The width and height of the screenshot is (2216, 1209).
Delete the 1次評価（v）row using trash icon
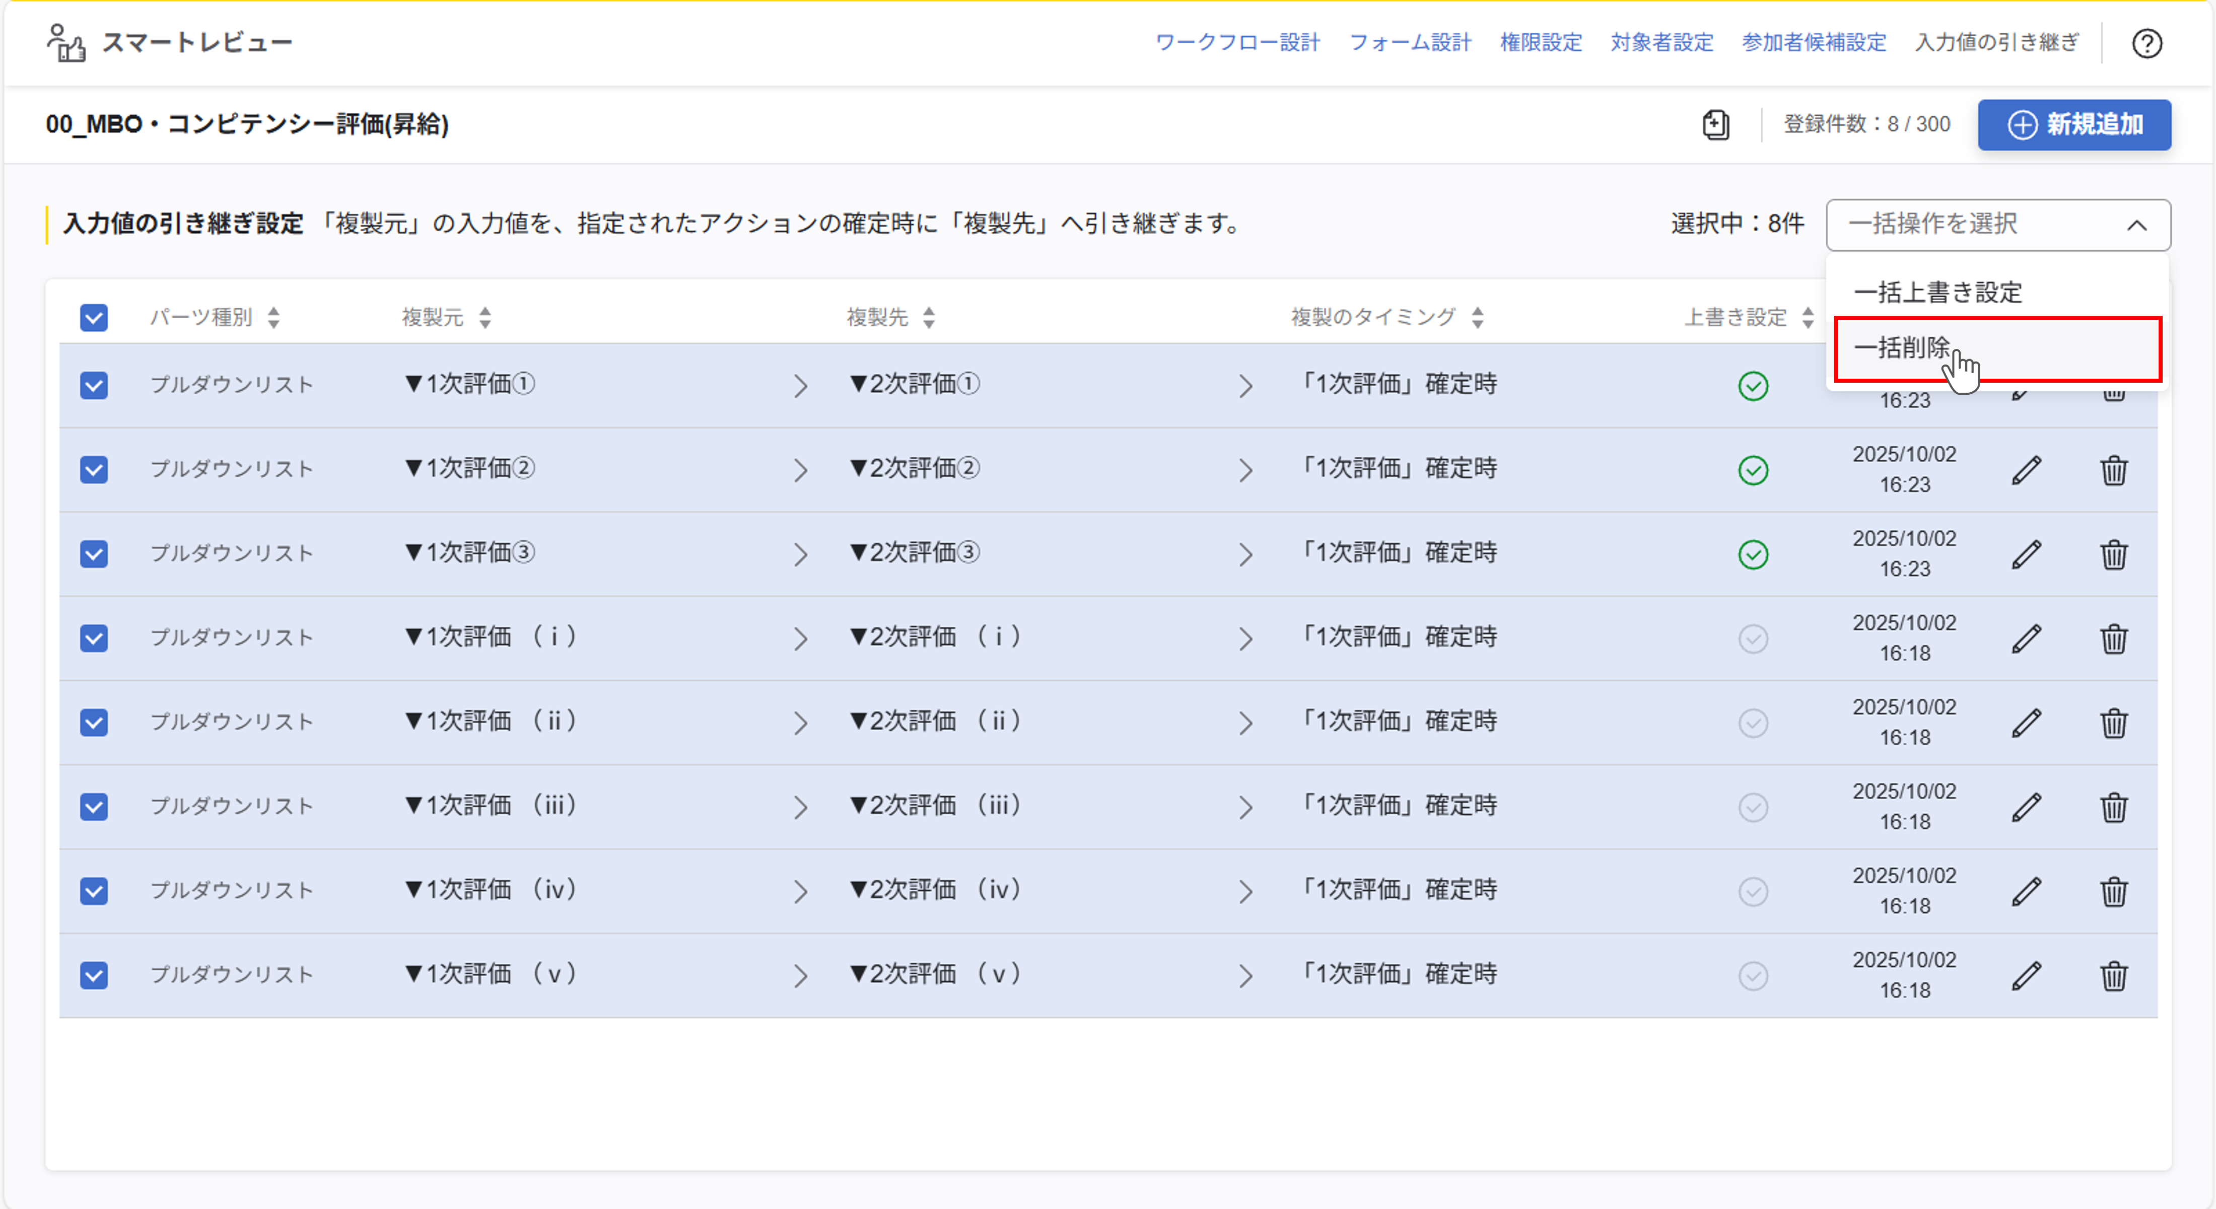click(x=2114, y=974)
